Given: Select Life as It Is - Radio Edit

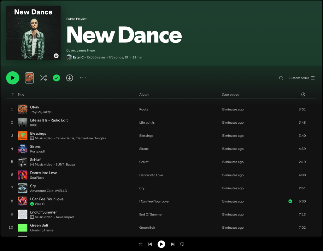Looking at the screenshot, I should pos(49,120).
